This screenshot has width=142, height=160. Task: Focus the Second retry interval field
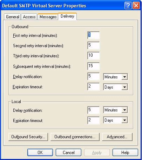(x=93, y=45)
